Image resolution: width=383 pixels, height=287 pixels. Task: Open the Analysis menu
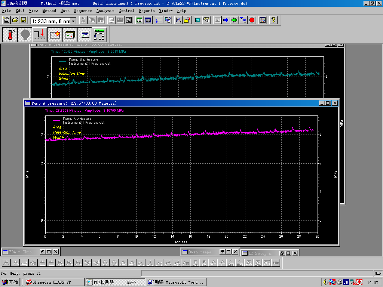pyautogui.click(x=105, y=11)
